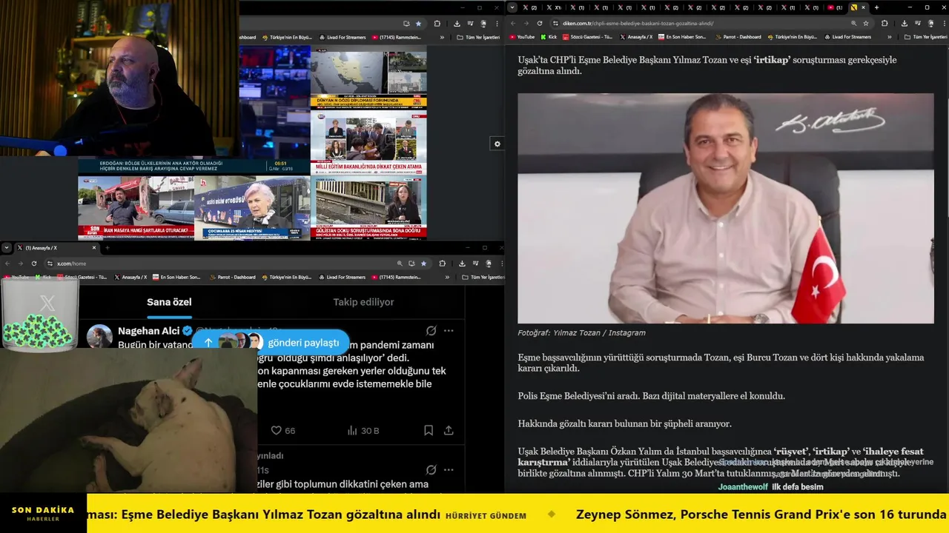Screen dimensions: 949x533
Task: Switch to first X tab in right window
Action: click(x=530, y=7)
